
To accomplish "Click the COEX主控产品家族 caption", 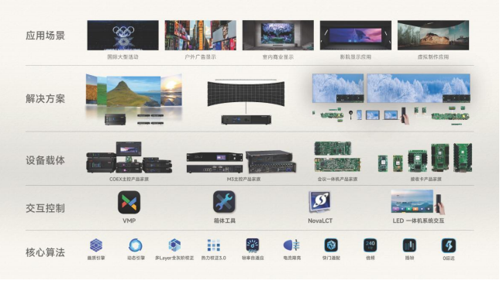I will tap(129, 180).
